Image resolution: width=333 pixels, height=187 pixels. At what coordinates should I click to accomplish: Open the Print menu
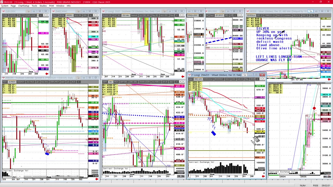click(52, 6)
